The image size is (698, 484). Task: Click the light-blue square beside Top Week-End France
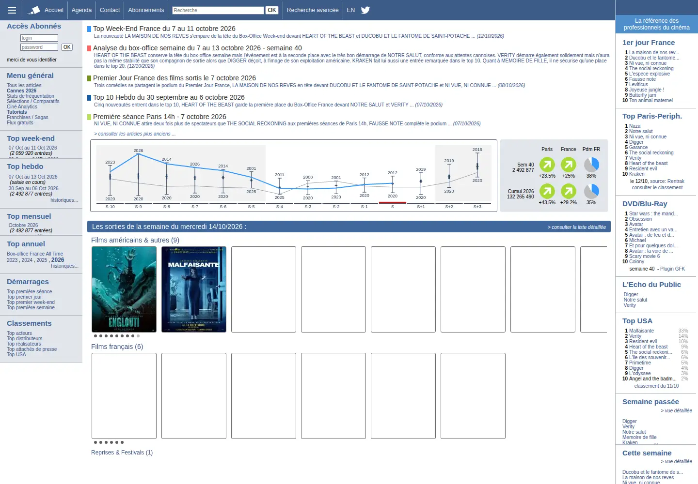[x=89, y=29]
